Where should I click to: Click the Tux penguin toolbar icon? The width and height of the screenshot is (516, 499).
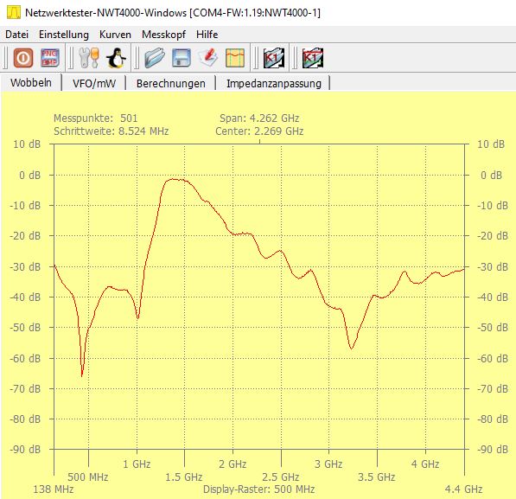(116, 58)
